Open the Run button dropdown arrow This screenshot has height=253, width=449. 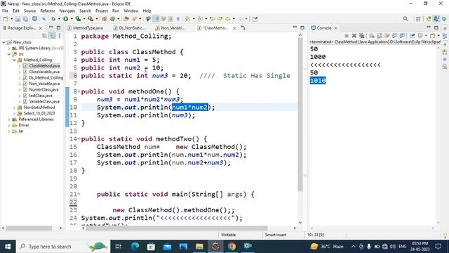(72, 19)
